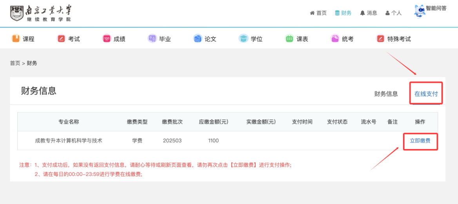Open 消息 notifications in the top bar
Image resolution: width=458 pixels, height=204 pixels.
click(368, 13)
